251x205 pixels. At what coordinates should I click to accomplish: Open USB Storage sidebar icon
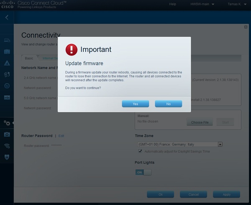click(x=7, y=97)
